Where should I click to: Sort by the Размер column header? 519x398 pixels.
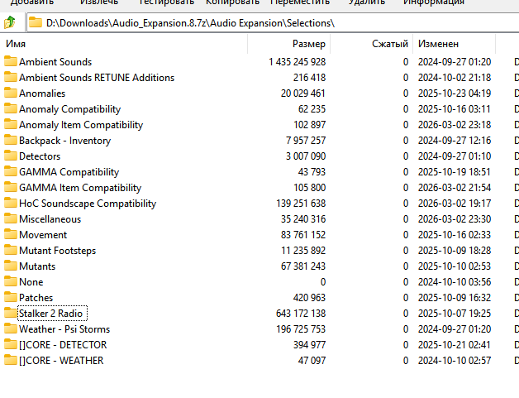coord(289,44)
